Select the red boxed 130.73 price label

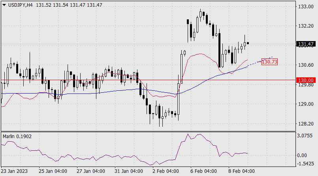pos(269,62)
